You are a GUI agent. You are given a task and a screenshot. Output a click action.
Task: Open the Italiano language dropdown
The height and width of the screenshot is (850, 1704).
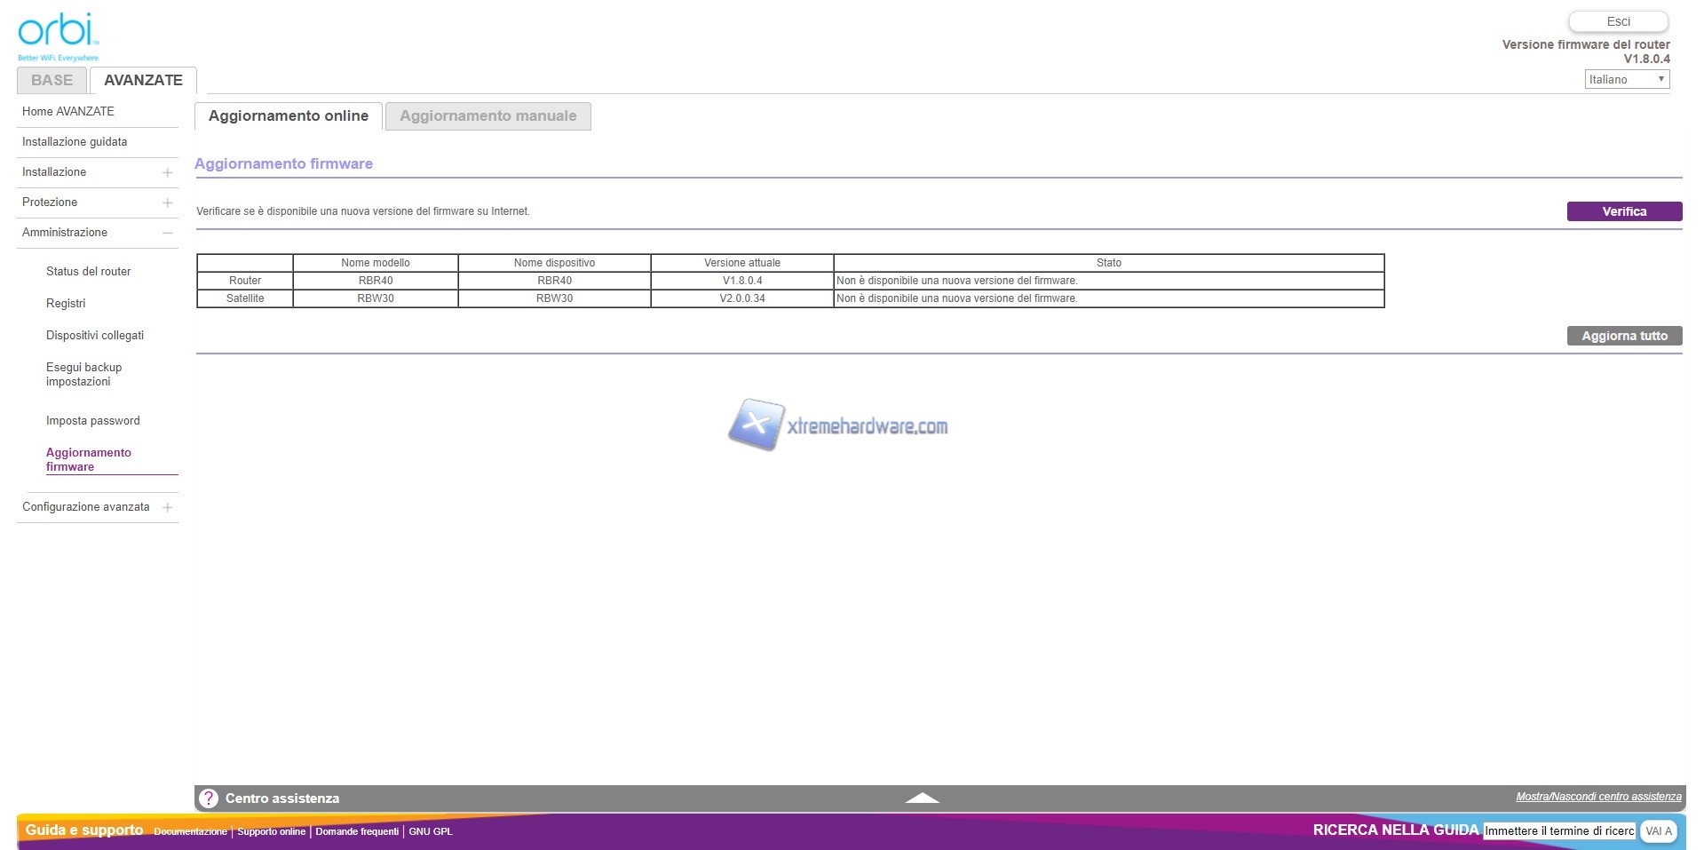1627,79
